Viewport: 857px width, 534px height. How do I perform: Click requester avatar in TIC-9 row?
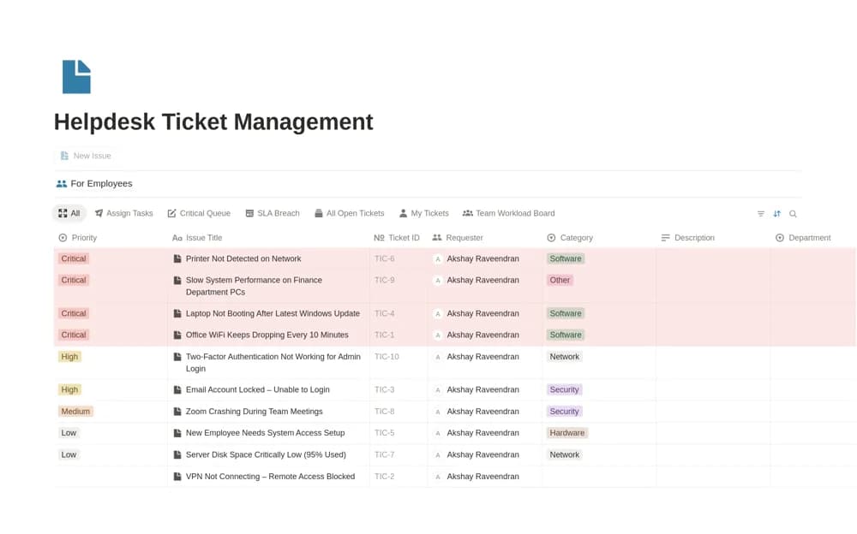(437, 281)
